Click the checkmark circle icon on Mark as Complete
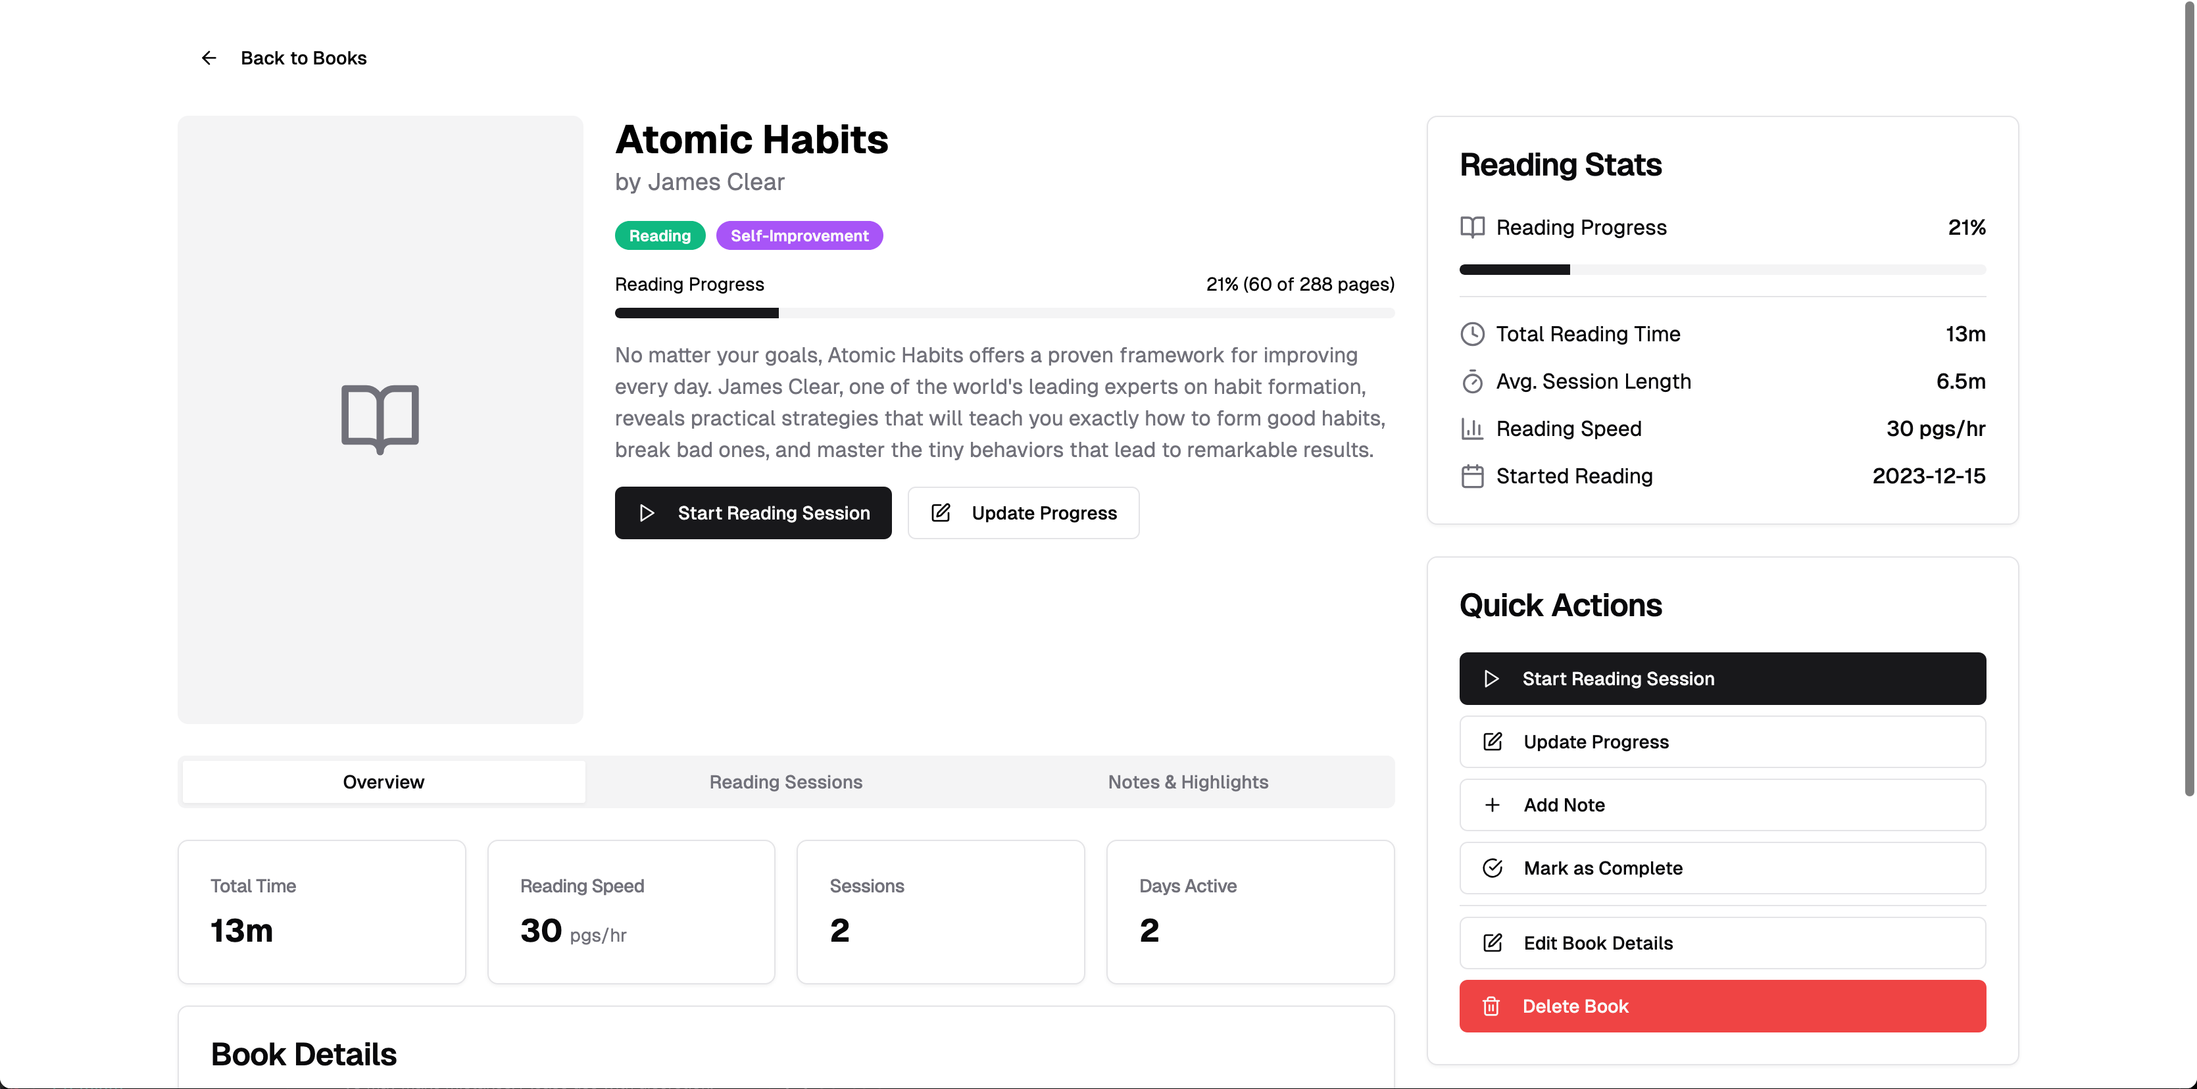 [1493, 868]
